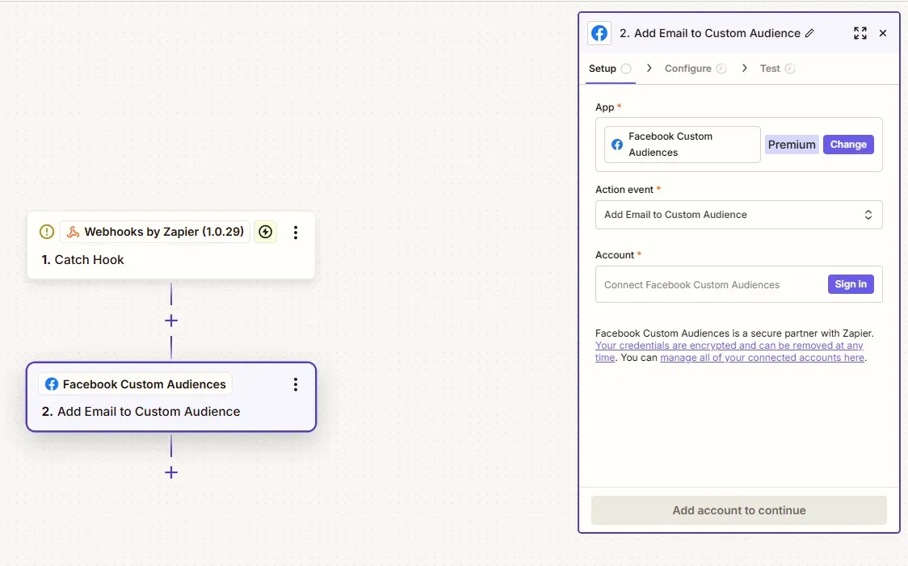Open manage all connected accounts link
Image resolution: width=908 pixels, height=566 pixels.
pos(762,358)
